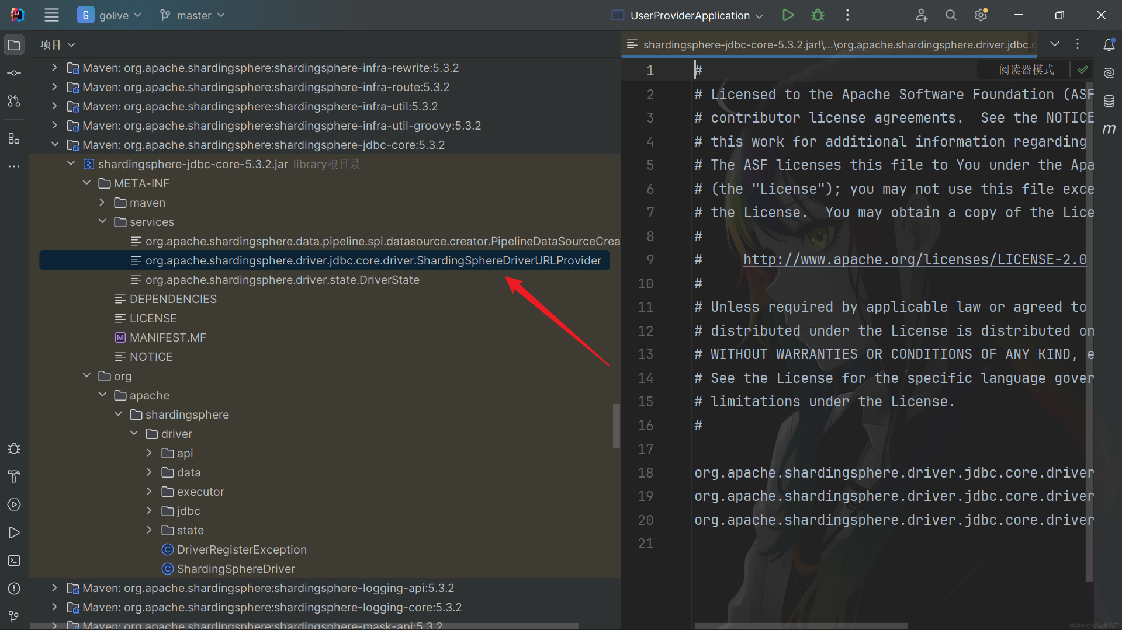Viewport: 1122px width, 630px height.
Task: Run UserProviderApplication with the play icon
Action: (x=788, y=15)
